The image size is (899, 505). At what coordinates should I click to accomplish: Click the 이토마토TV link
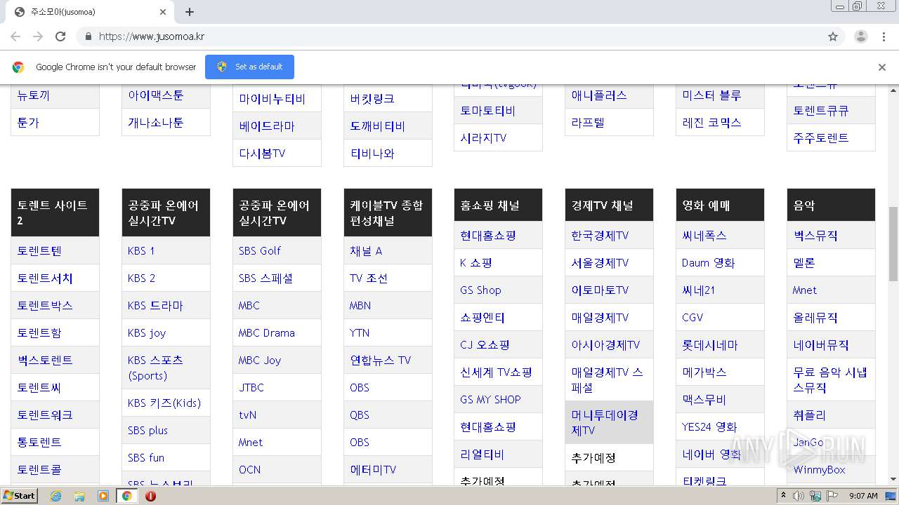[x=600, y=290]
